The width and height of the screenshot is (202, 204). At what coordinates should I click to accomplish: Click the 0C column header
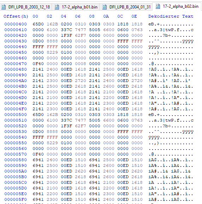click(120, 16)
